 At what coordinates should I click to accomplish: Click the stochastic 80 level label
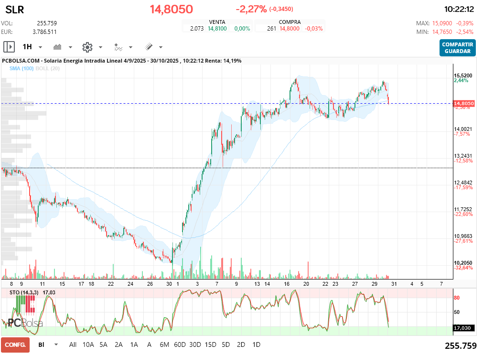click(x=457, y=298)
